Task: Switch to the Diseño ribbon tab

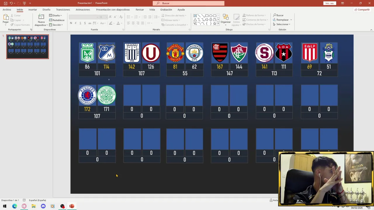Action: (x=46, y=10)
